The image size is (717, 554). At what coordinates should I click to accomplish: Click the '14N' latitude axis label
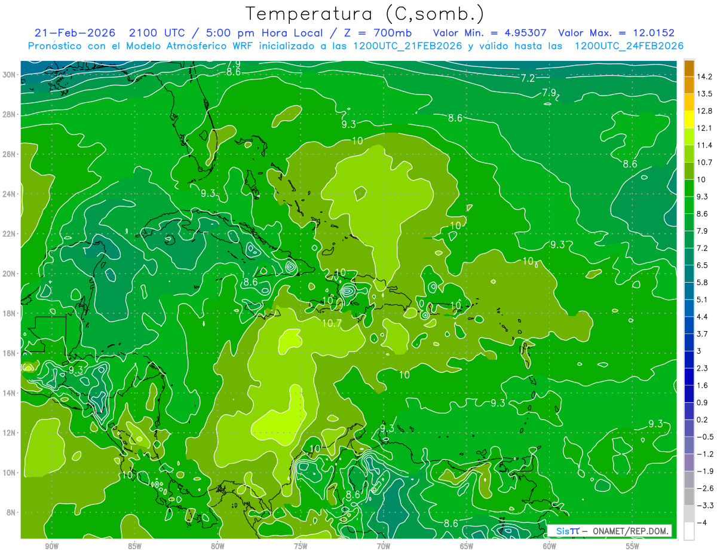[x=10, y=393]
